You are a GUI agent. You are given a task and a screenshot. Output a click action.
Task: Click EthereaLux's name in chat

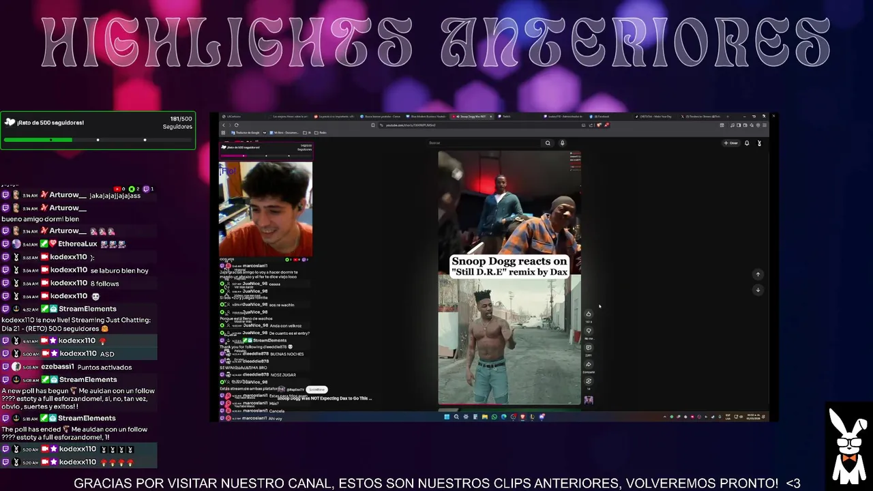(78, 243)
